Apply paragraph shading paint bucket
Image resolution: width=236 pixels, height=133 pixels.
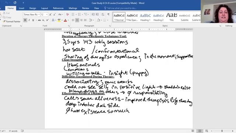click(x=98, y=20)
